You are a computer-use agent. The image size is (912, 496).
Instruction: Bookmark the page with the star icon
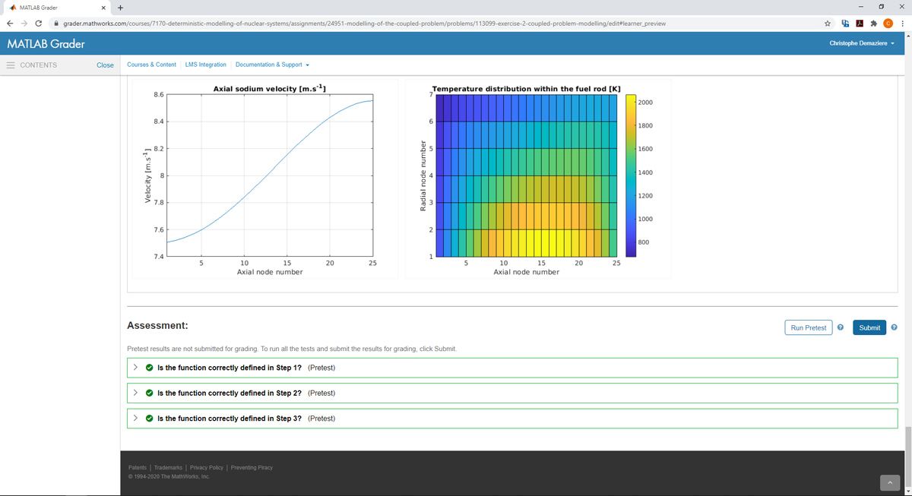tap(827, 24)
